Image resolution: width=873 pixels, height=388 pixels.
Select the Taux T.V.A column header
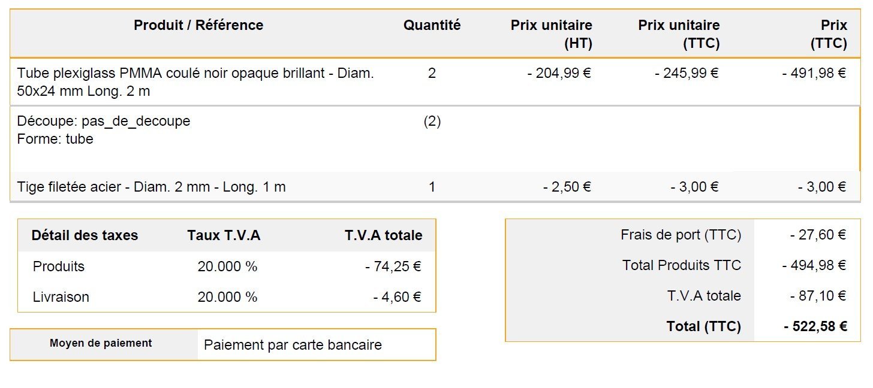[x=224, y=235]
